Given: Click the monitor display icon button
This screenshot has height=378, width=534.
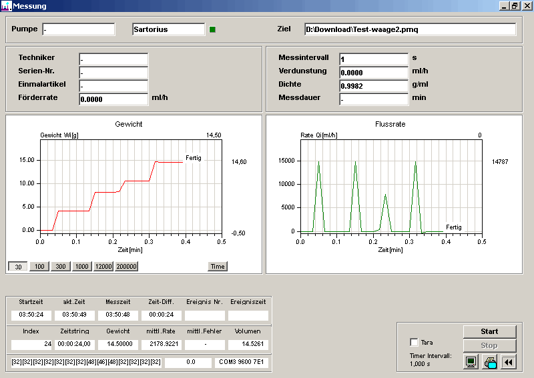Looking at the screenshot, I should [471, 362].
